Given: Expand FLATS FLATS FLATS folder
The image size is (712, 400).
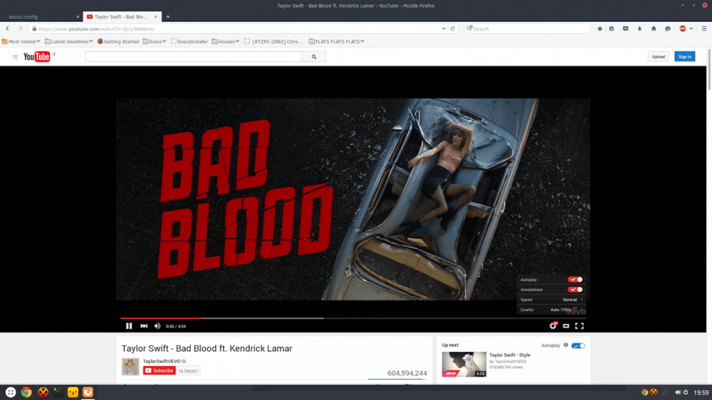Looking at the screenshot, I should pos(337,41).
